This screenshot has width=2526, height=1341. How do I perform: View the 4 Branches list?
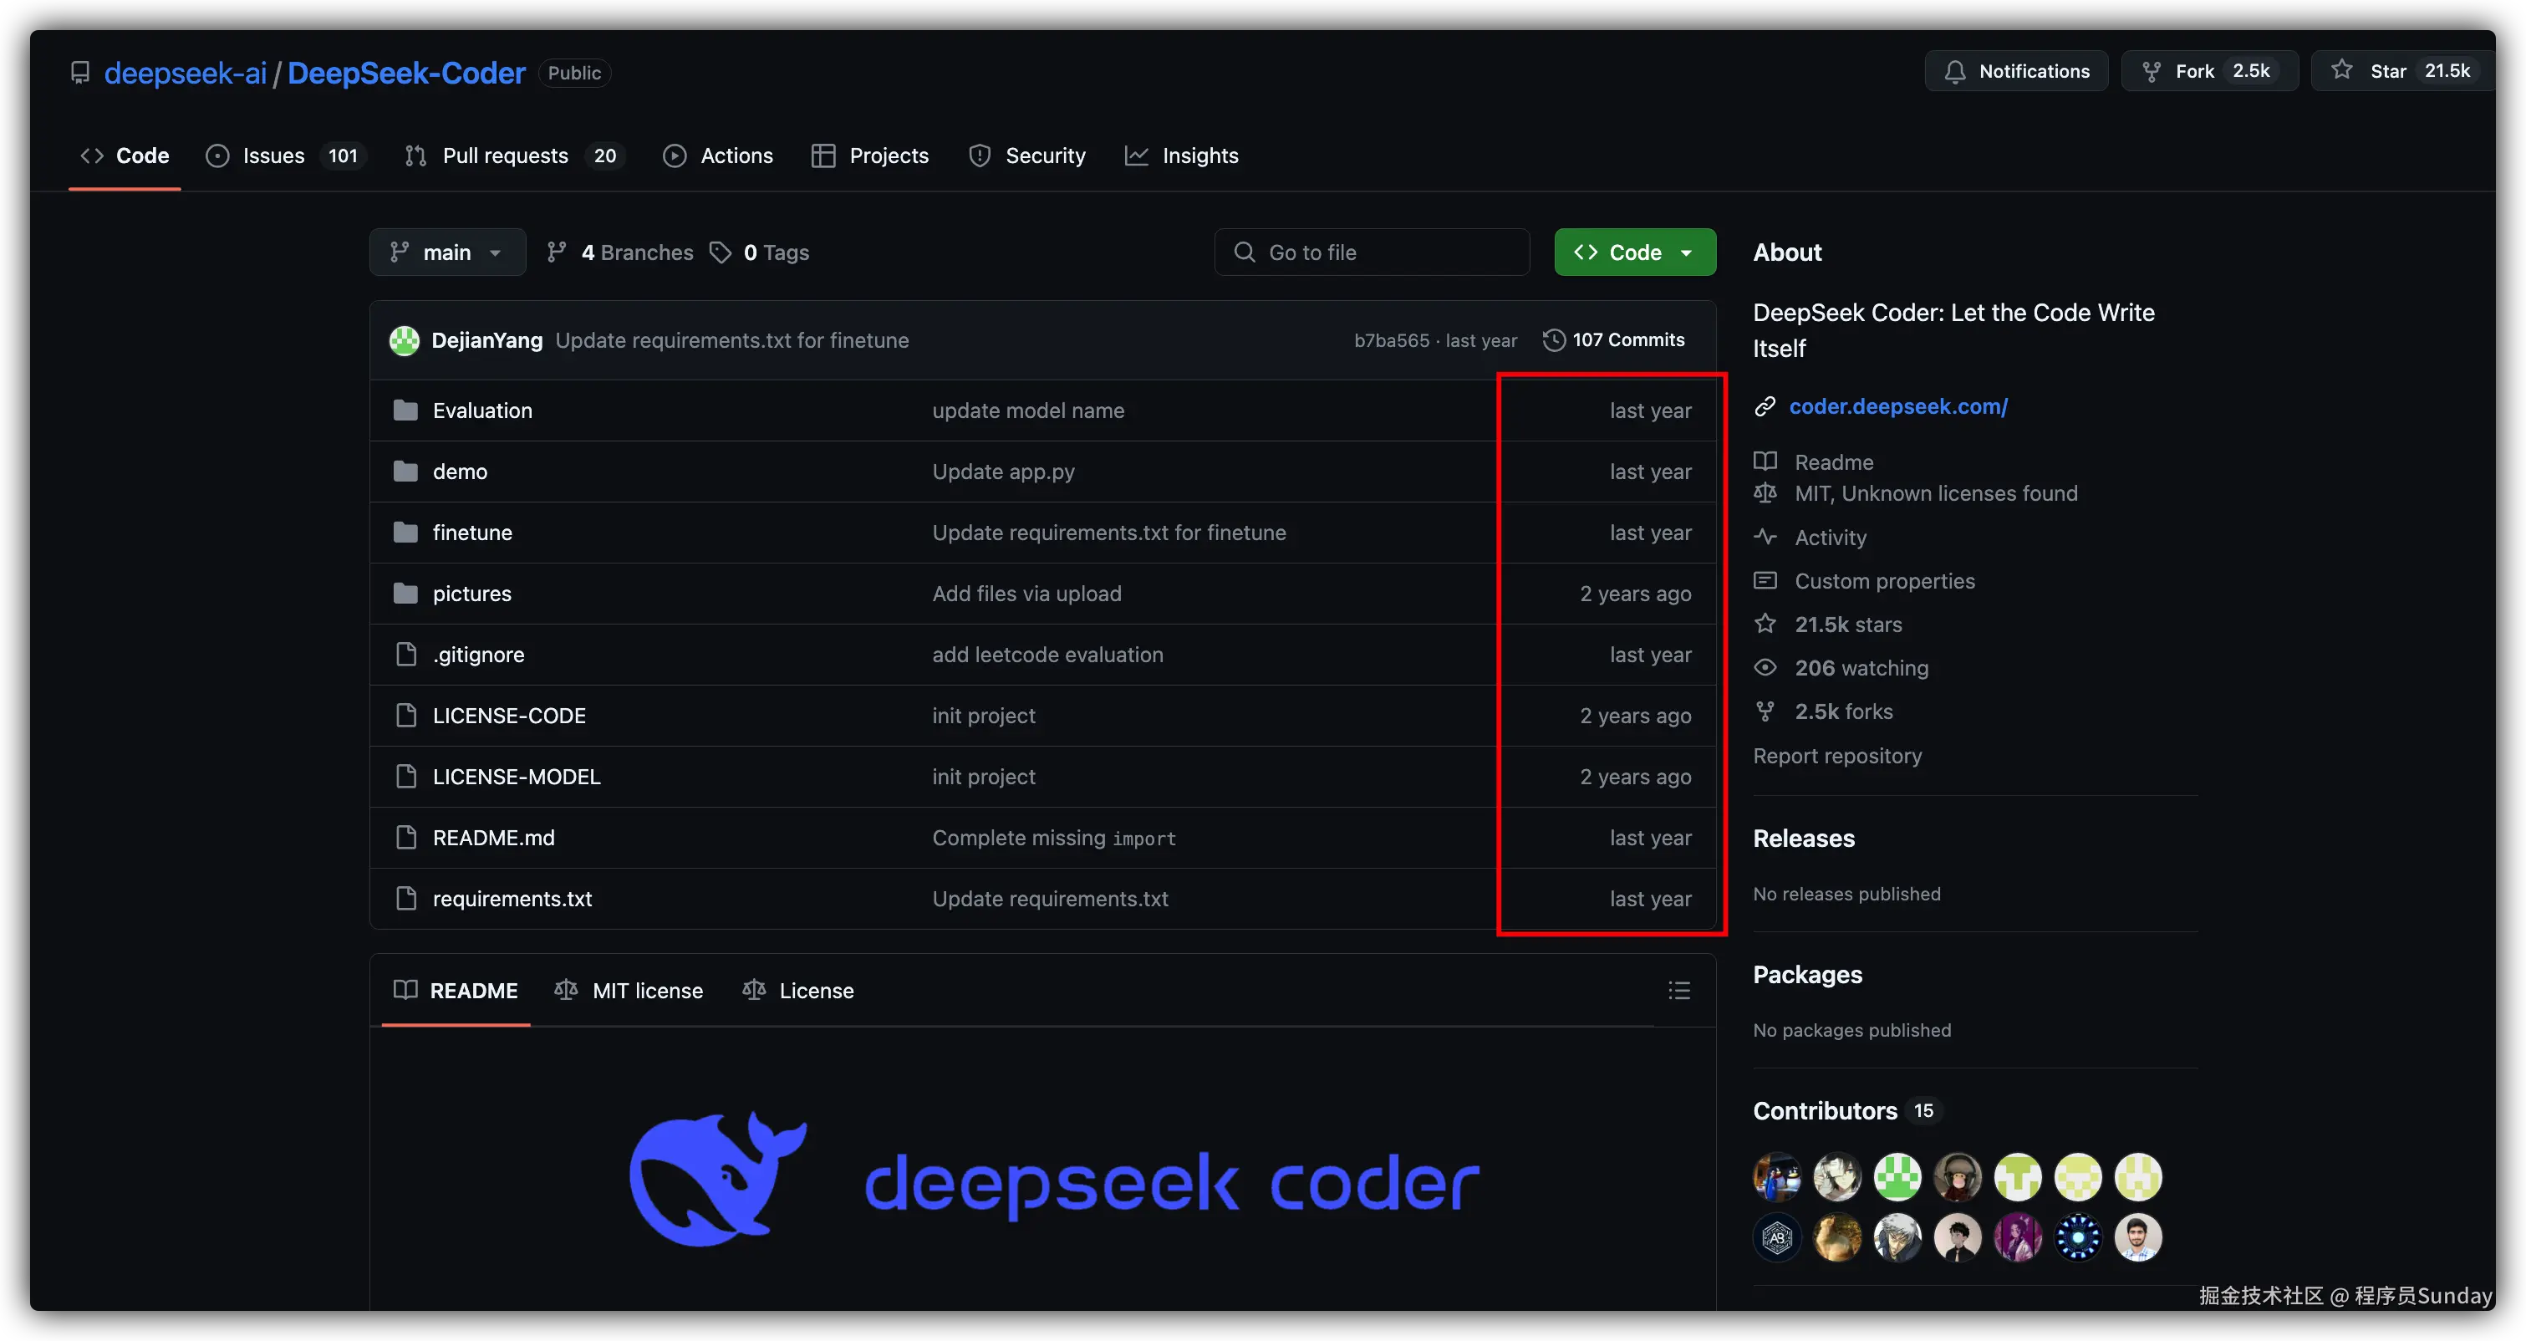(x=619, y=252)
